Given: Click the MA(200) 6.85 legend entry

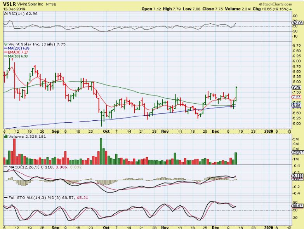Looking at the screenshot, I should (x=17, y=48).
